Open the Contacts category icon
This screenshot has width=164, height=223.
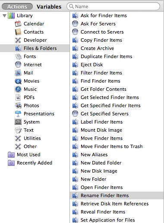coord(18,32)
